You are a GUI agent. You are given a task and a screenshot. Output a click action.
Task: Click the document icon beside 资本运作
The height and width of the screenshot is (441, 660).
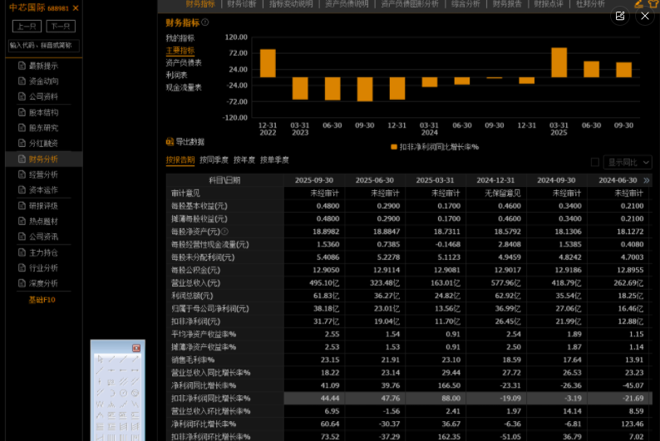point(22,190)
